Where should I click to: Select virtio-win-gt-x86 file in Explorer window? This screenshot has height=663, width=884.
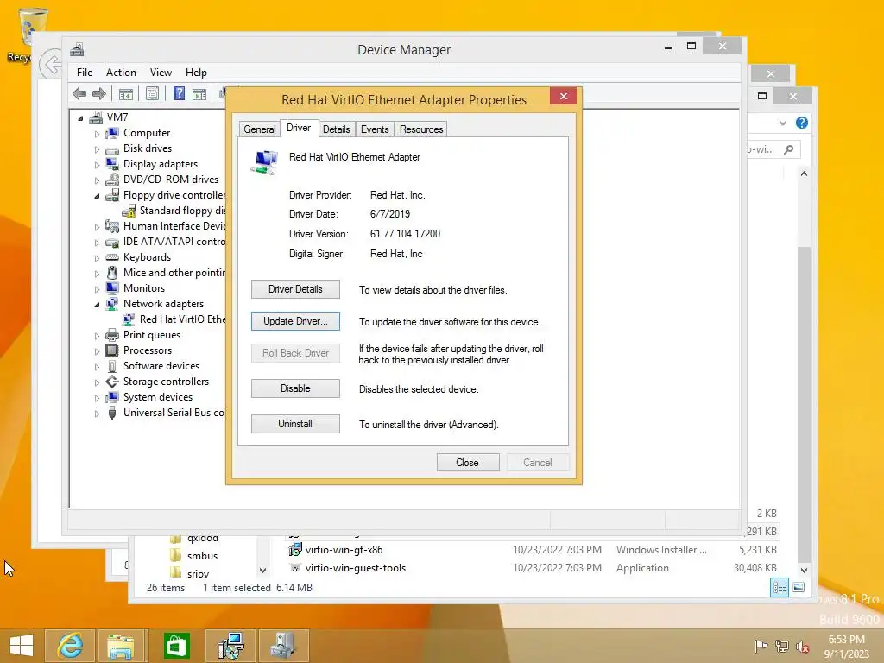[344, 550]
